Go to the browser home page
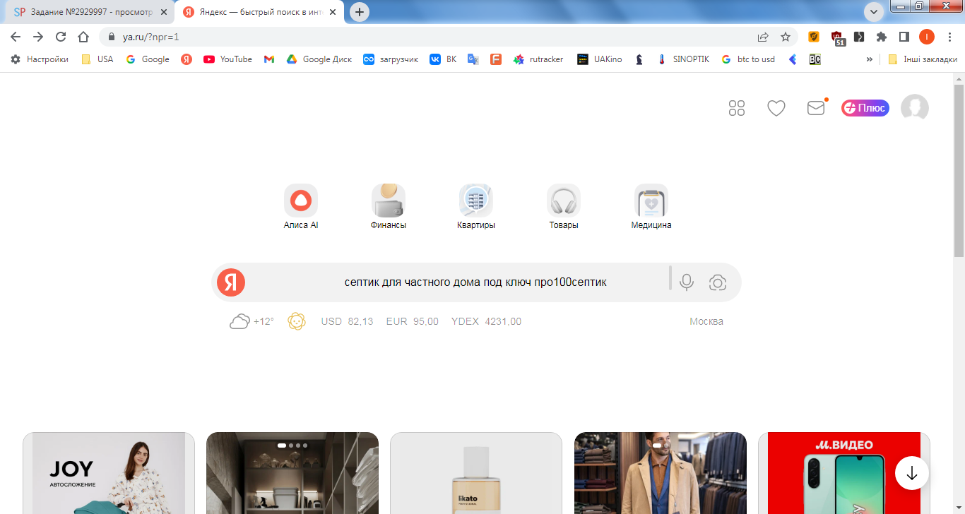 [x=83, y=37]
